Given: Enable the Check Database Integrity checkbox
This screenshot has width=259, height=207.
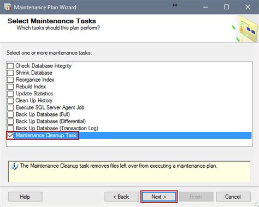Looking at the screenshot, I should coord(10,66).
